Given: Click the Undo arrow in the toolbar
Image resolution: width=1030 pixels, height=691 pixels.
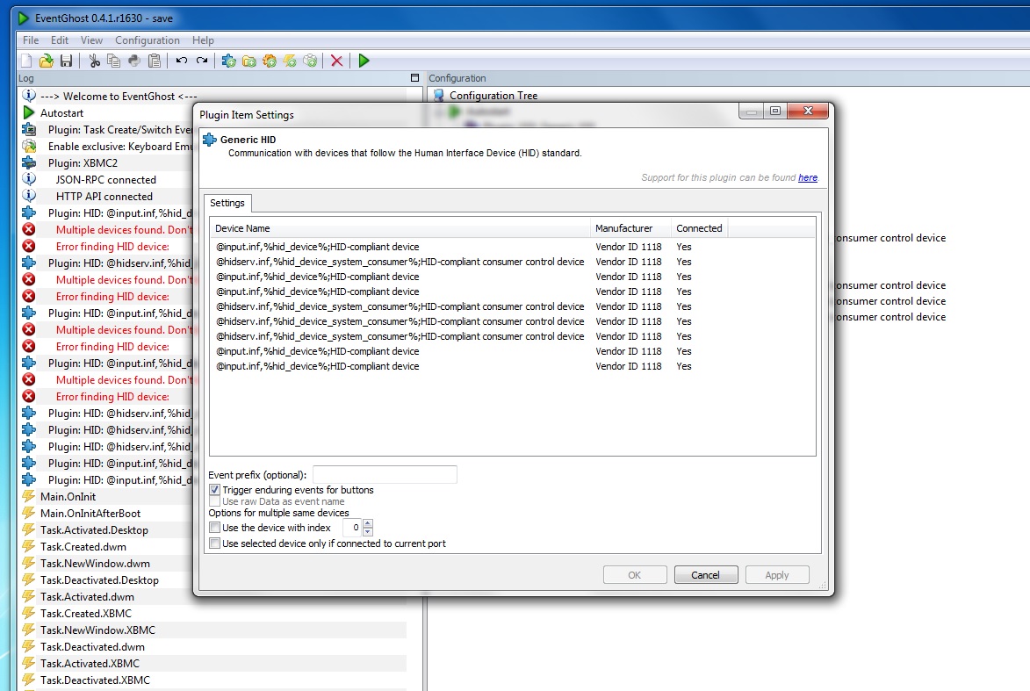Looking at the screenshot, I should [x=181, y=61].
